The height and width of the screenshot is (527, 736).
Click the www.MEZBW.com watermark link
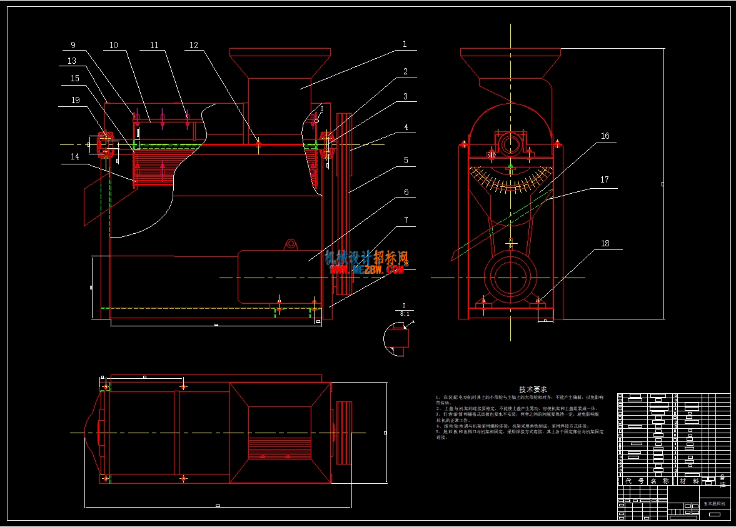[x=366, y=269]
